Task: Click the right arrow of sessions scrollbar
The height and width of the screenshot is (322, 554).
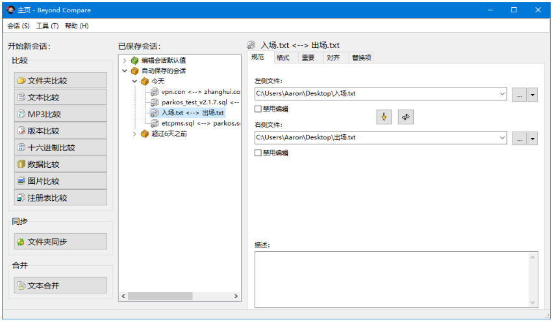Action: [x=236, y=296]
